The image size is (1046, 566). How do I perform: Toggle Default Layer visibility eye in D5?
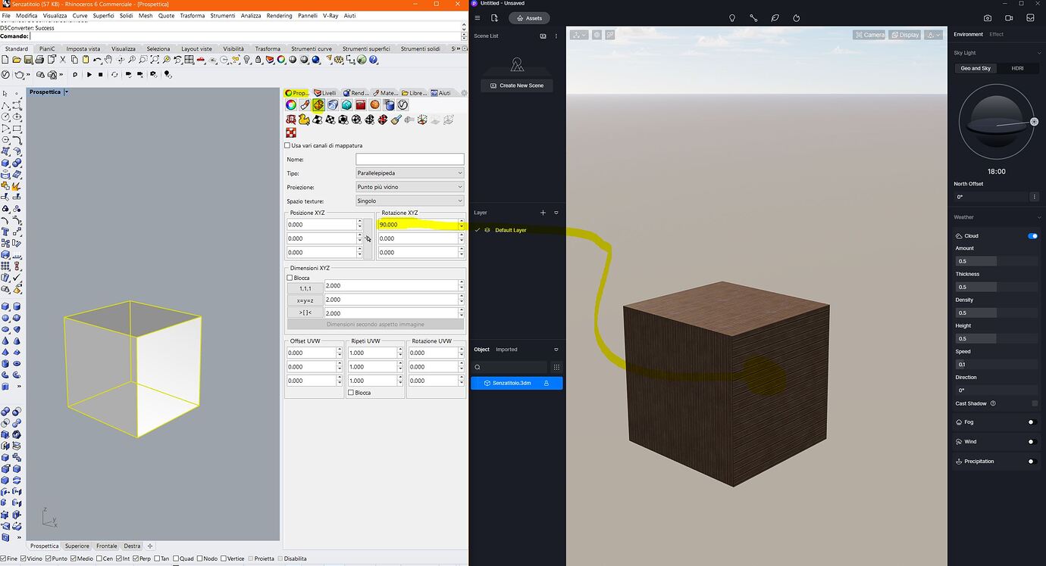click(x=486, y=230)
